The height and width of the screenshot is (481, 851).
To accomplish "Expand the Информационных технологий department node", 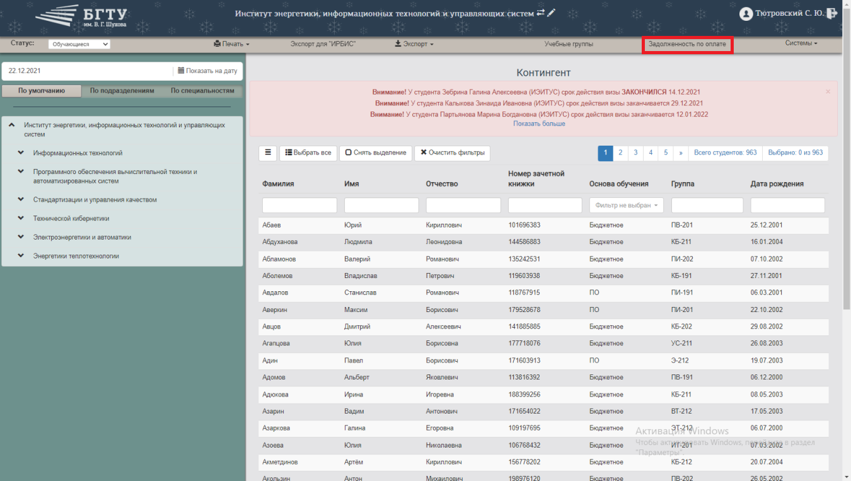I will point(21,153).
